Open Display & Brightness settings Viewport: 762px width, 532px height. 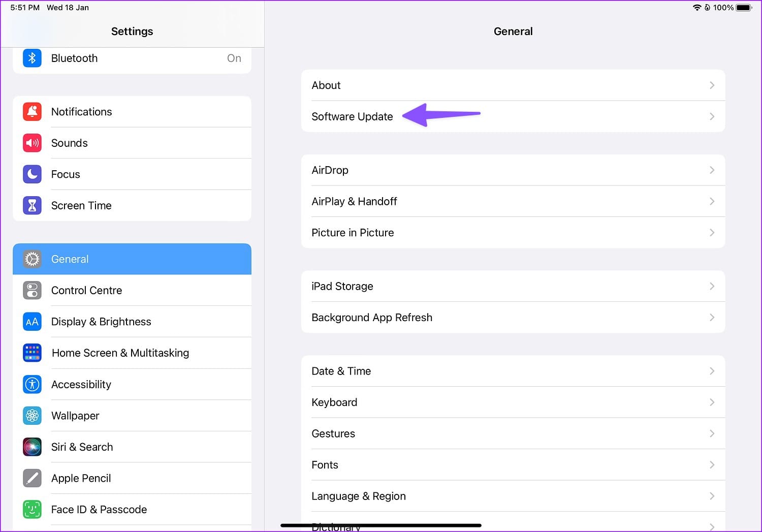pyautogui.click(x=132, y=322)
